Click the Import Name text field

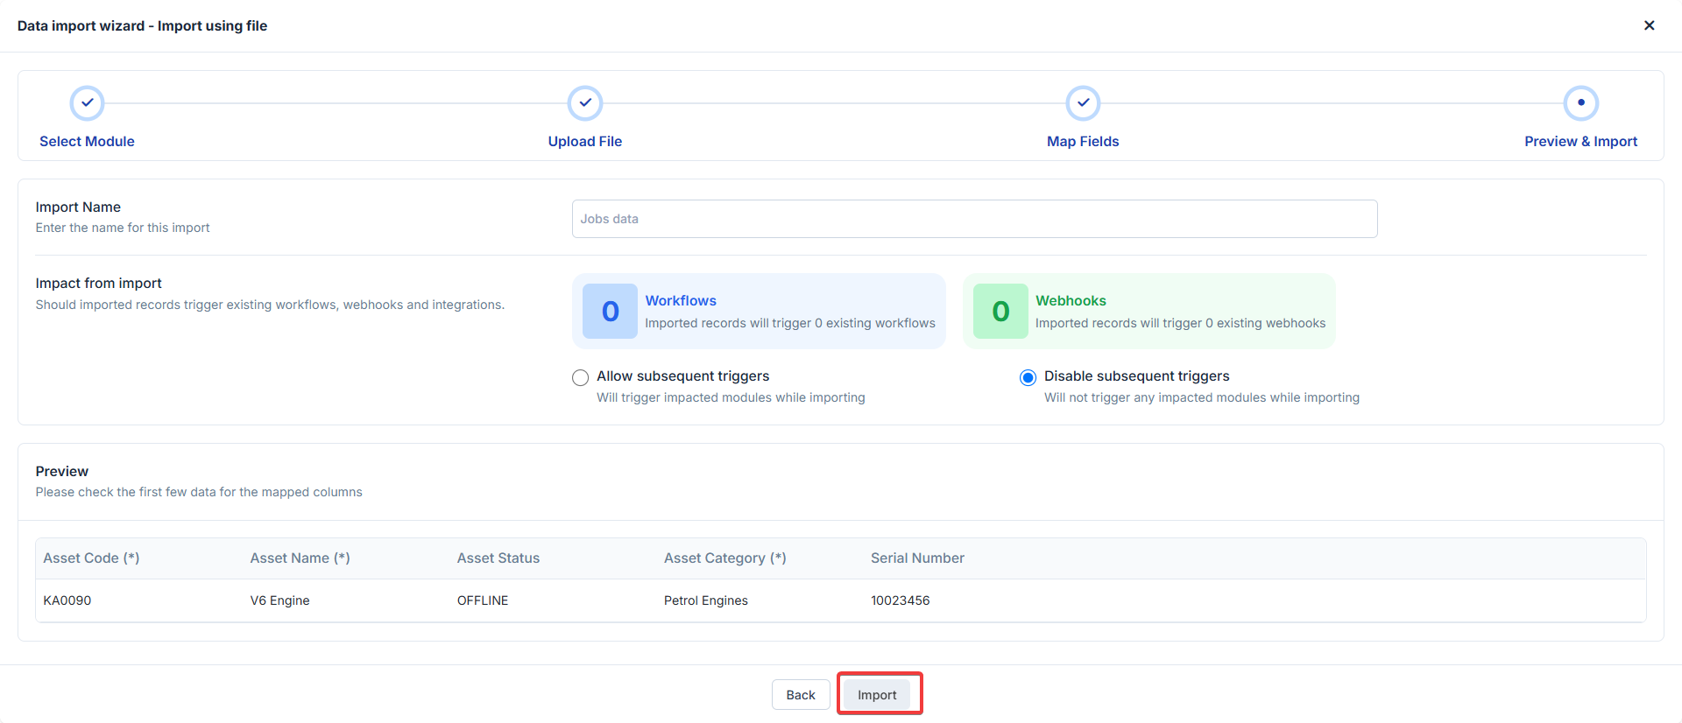[x=974, y=219]
